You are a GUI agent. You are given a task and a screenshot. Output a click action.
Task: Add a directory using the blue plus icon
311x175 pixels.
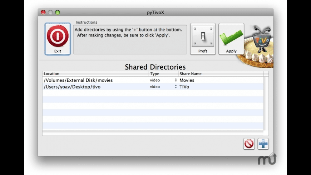[x=263, y=144]
